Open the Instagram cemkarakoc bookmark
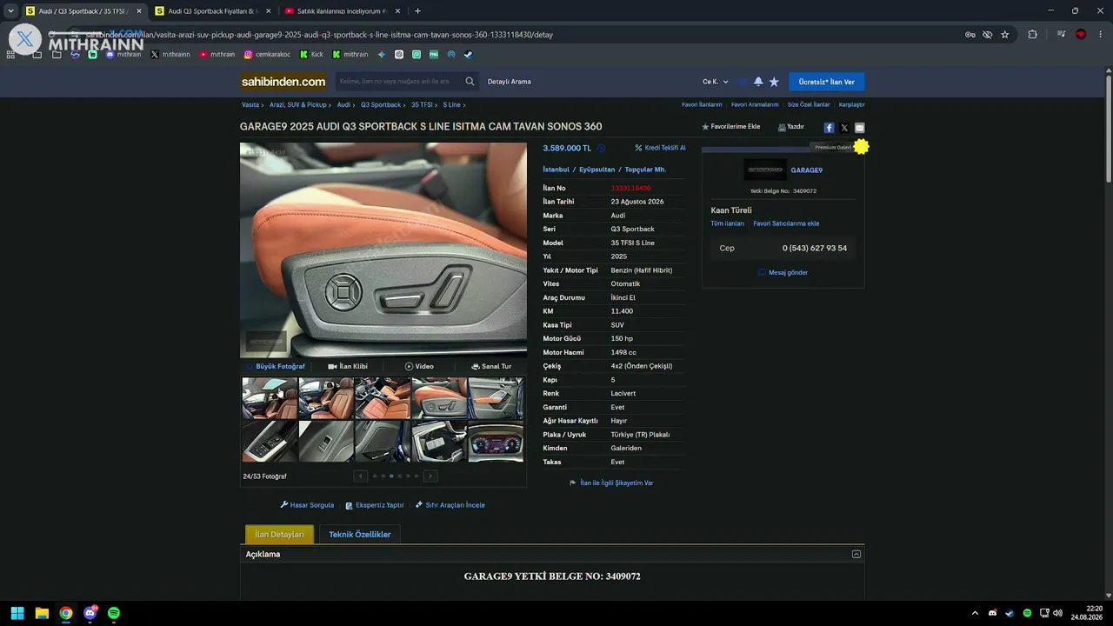This screenshot has height=626, width=1113. (267, 54)
